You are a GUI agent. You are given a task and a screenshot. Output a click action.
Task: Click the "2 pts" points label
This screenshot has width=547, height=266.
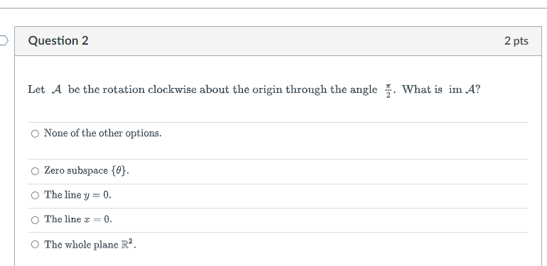[516, 40]
